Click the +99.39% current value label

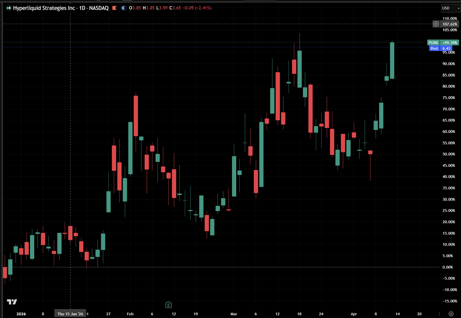click(449, 43)
